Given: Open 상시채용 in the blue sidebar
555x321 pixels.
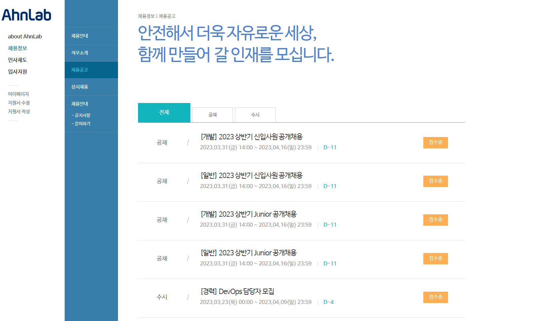Looking at the screenshot, I should 80,87.
